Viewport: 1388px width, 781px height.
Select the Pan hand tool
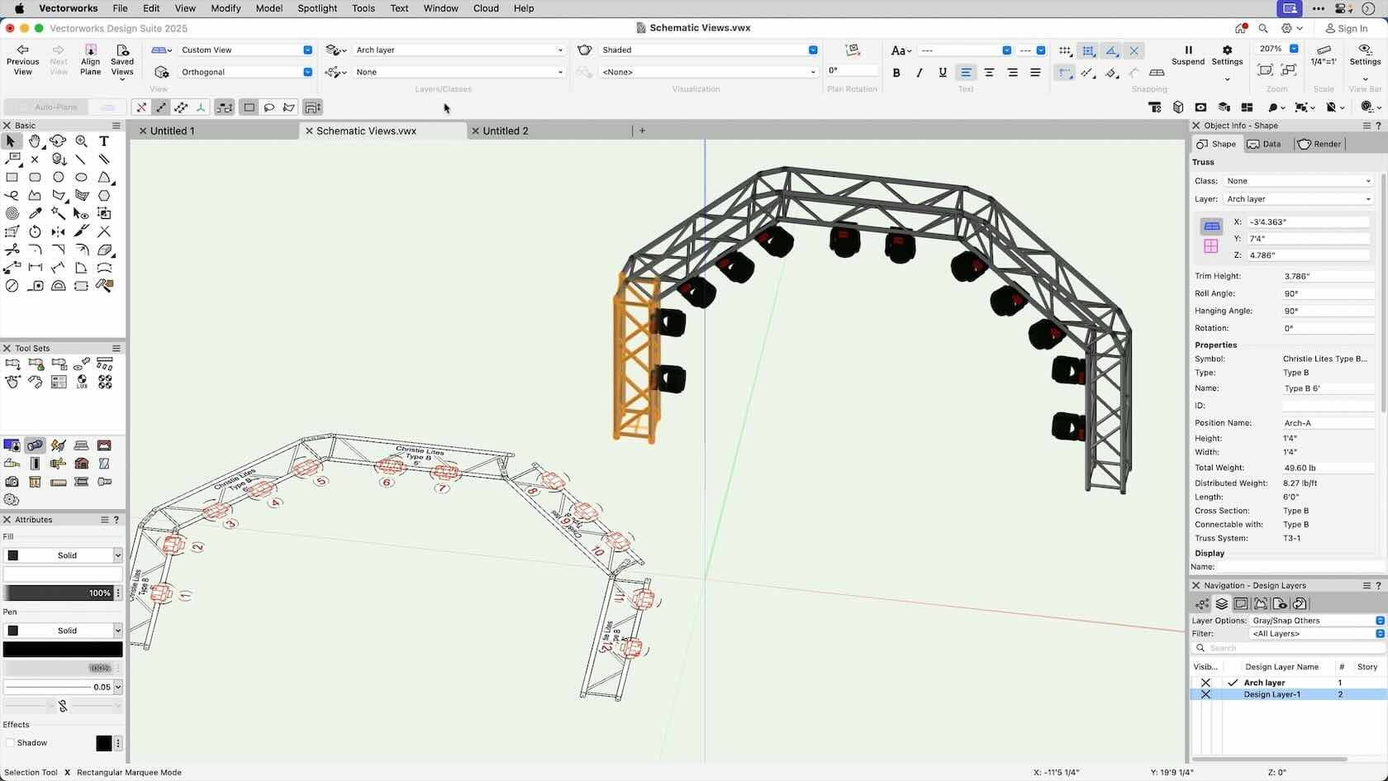tap(35, 141)
